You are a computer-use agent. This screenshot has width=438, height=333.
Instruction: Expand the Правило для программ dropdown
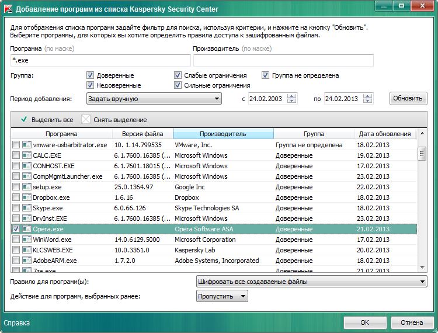(312, 282)
